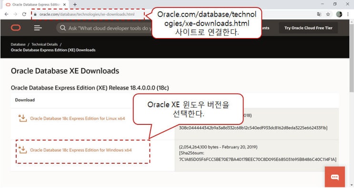Click the Oracle Database Express Edition (XE) Downloads breadcrumb
The image size is (354, 188).
click(53, 50)
